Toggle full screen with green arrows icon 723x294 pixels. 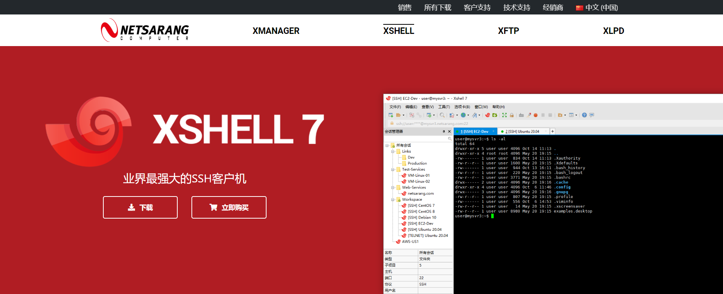[504, 115]
